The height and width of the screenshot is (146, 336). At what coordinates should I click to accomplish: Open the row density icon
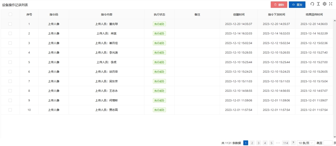coord(318,4)
